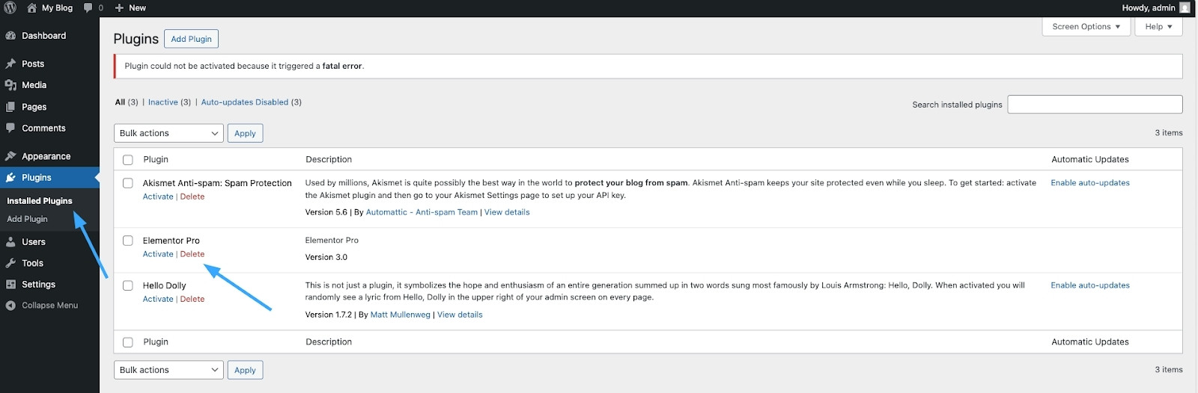Click the Posts pushpin icon

10,64
